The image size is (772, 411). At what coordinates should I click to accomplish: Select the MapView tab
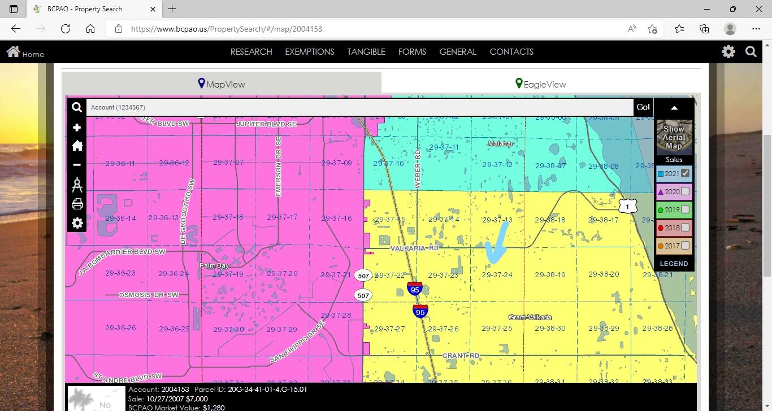pos(221,84)
